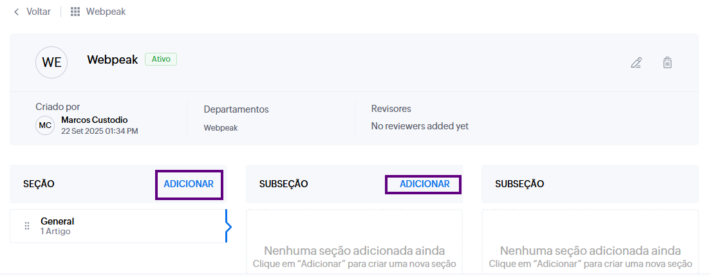Click the WE avatar circle
The image size is (710, 276).
click(x=51, y=62)
